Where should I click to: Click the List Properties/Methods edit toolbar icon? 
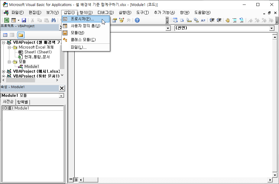coord(175,20)
